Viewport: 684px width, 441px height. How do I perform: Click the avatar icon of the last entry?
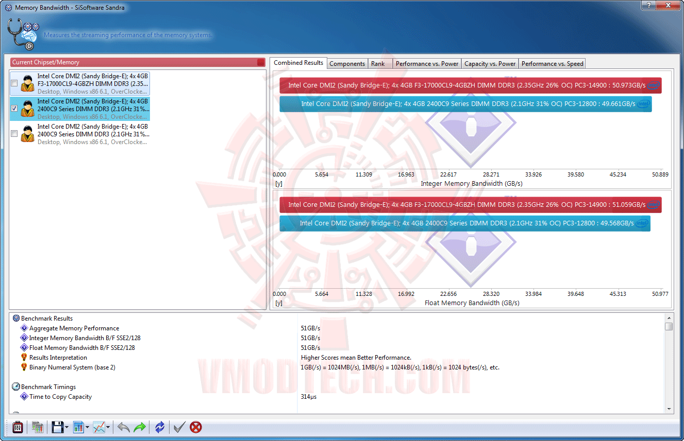(27, 134)
